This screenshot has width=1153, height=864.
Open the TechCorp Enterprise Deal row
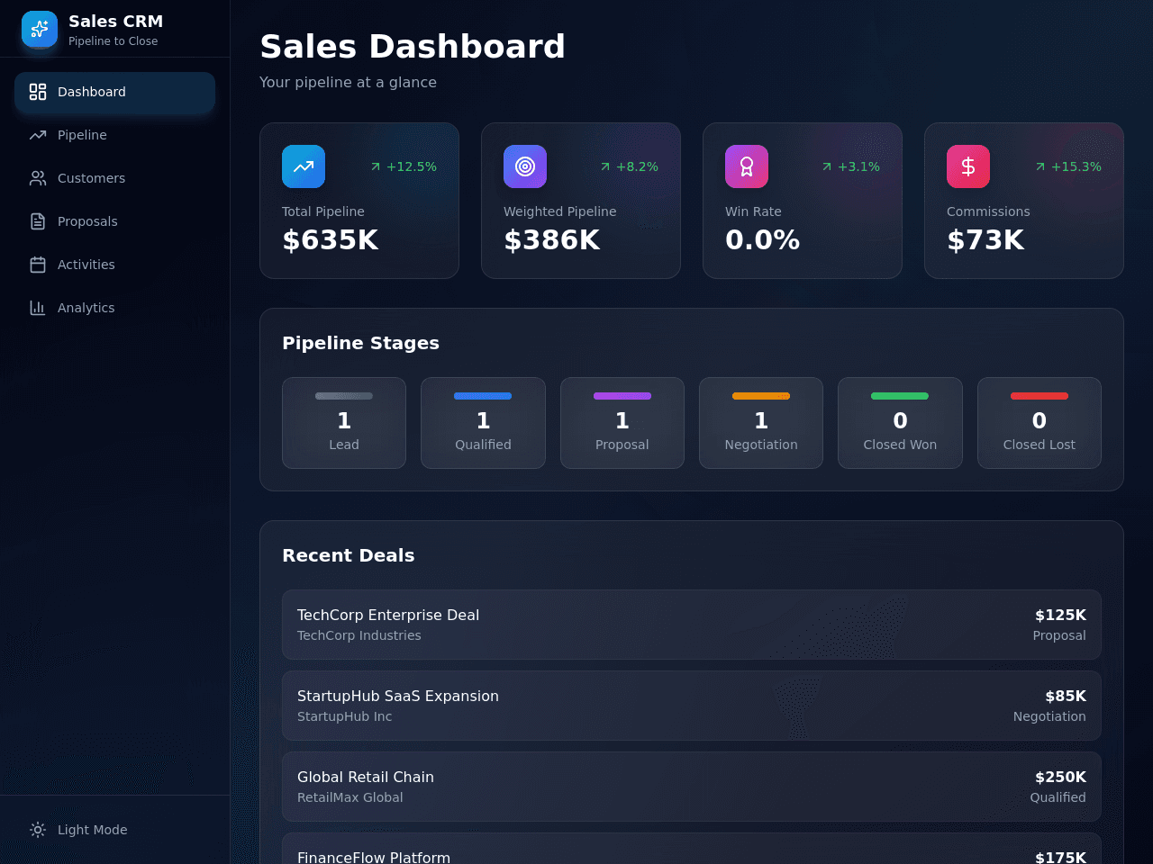click(x=692, y=625)
